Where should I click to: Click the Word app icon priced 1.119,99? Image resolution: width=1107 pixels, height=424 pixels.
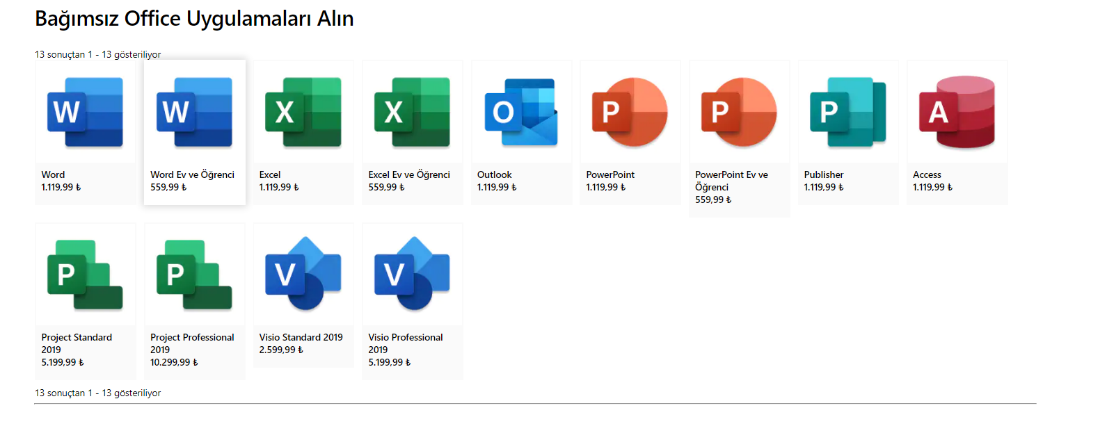pos(85,112)
